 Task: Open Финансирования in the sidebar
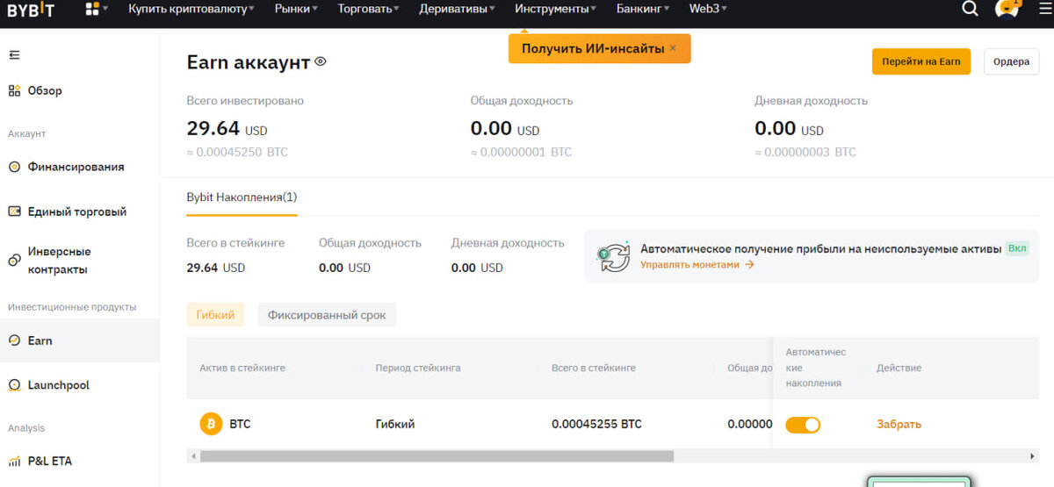tap(76, 167)
